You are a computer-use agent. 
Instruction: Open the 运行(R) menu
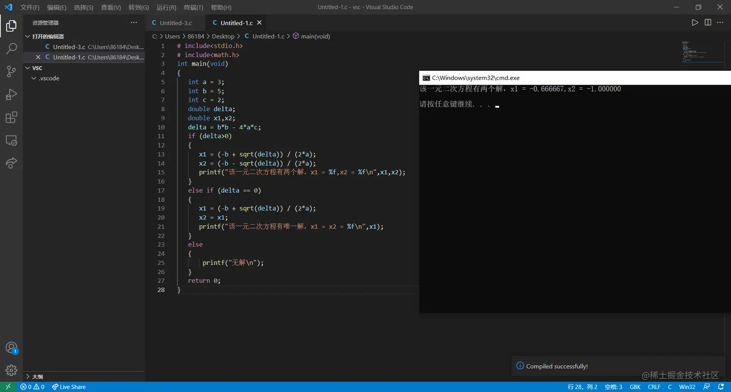tap(166, 7)
